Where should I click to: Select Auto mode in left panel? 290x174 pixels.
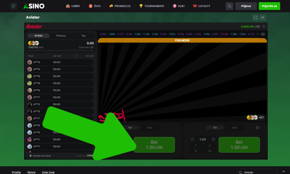[150, 128]
